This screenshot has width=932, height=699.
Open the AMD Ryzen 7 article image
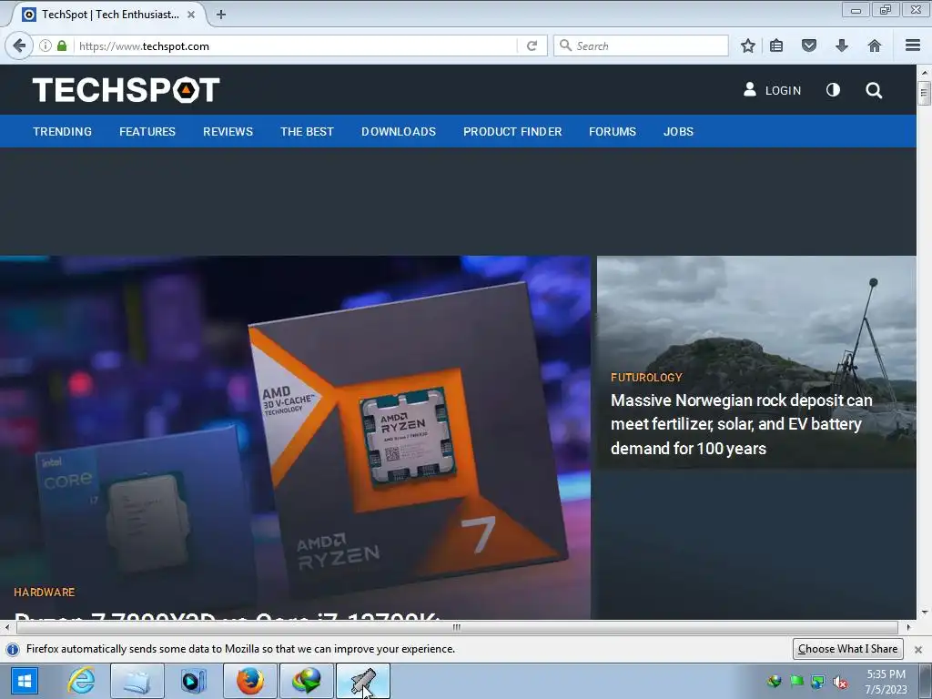[296, 437]
